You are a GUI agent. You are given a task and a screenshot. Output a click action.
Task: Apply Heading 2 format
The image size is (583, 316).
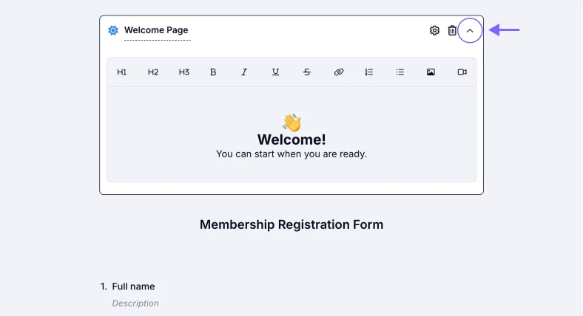(153, 72)
